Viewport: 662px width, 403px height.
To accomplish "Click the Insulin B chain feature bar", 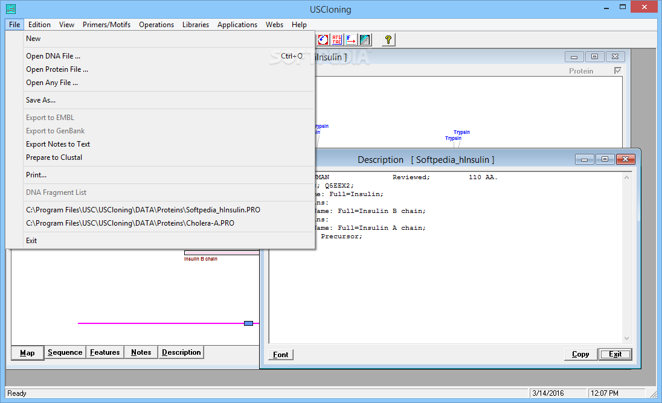I will point(222,253).
